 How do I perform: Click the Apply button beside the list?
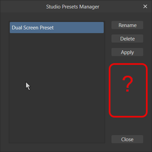click(127, 52)
